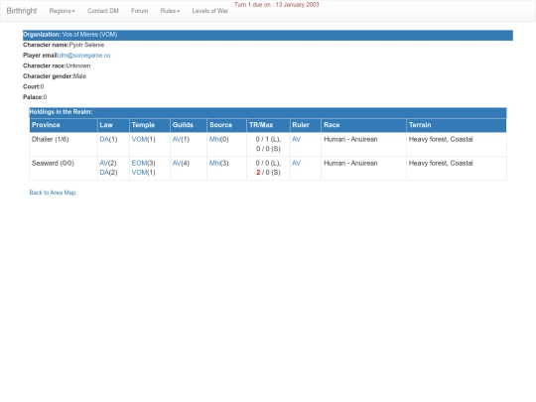
Task: Follow the Back to Area Map link
Action: pos(54,193)
